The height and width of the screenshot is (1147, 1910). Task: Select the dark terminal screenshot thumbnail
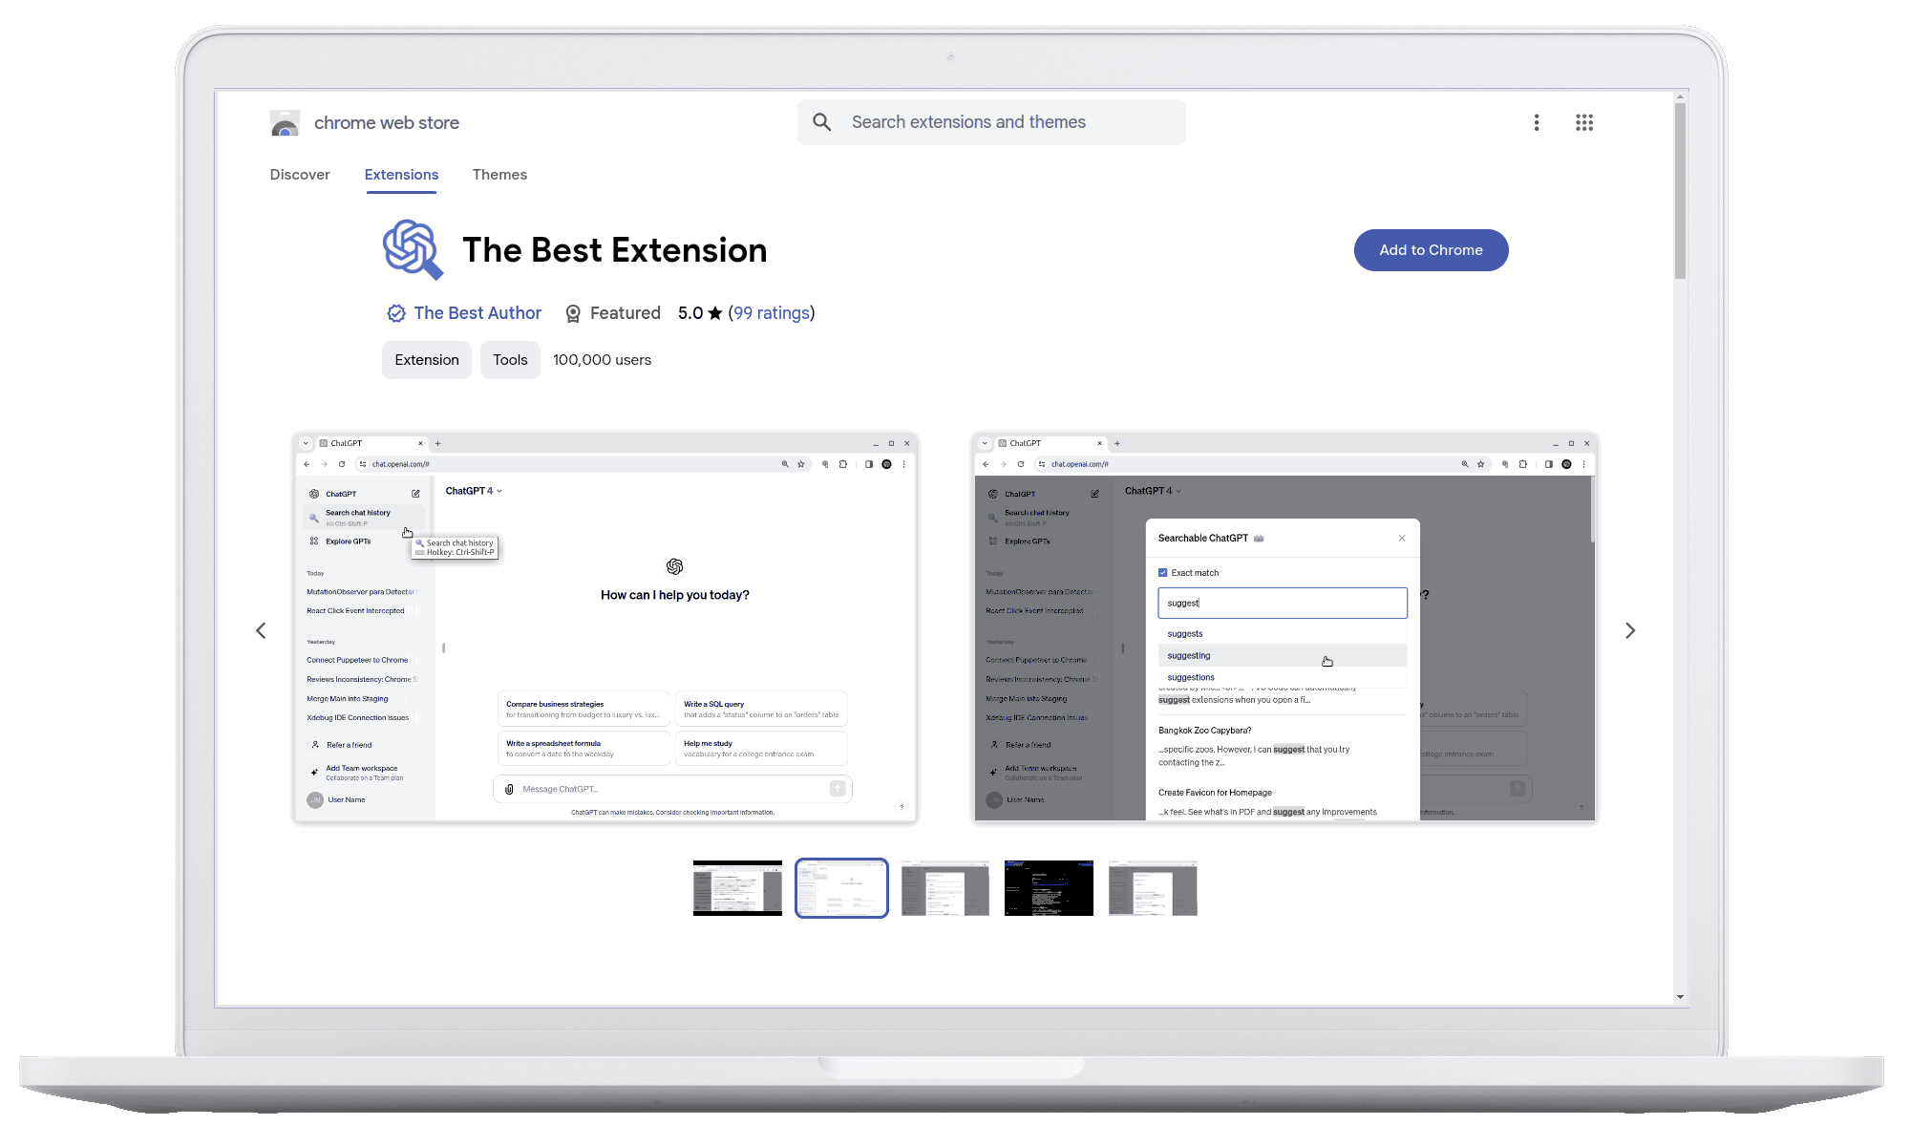1049,888
